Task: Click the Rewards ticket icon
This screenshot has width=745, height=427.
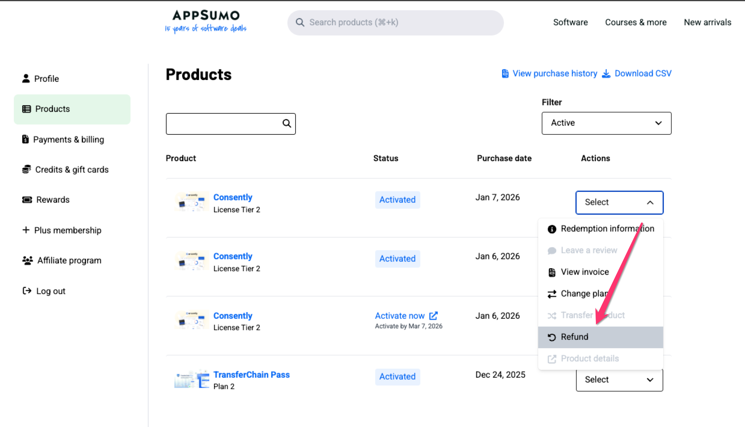Action: pos(27,200)
